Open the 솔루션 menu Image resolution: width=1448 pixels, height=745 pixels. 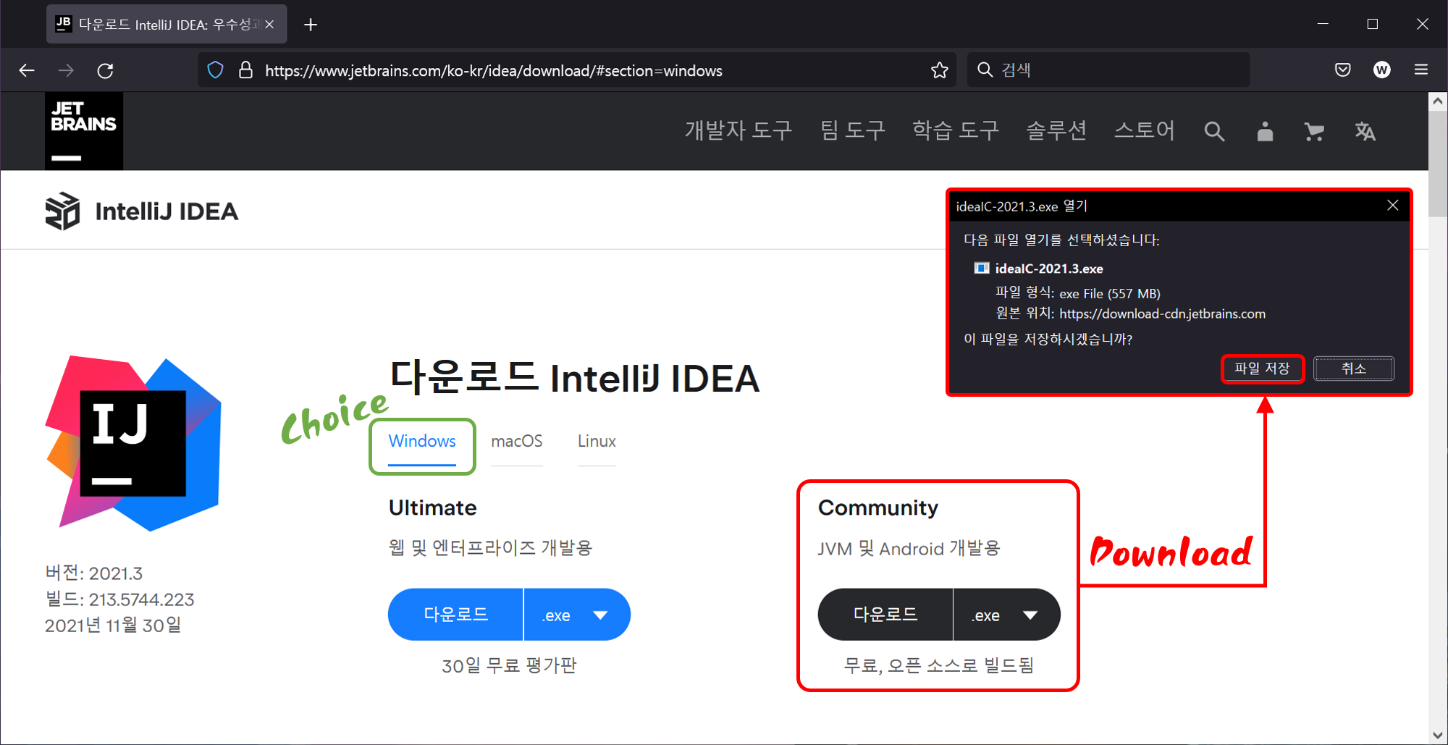[x=1056, y=131]
